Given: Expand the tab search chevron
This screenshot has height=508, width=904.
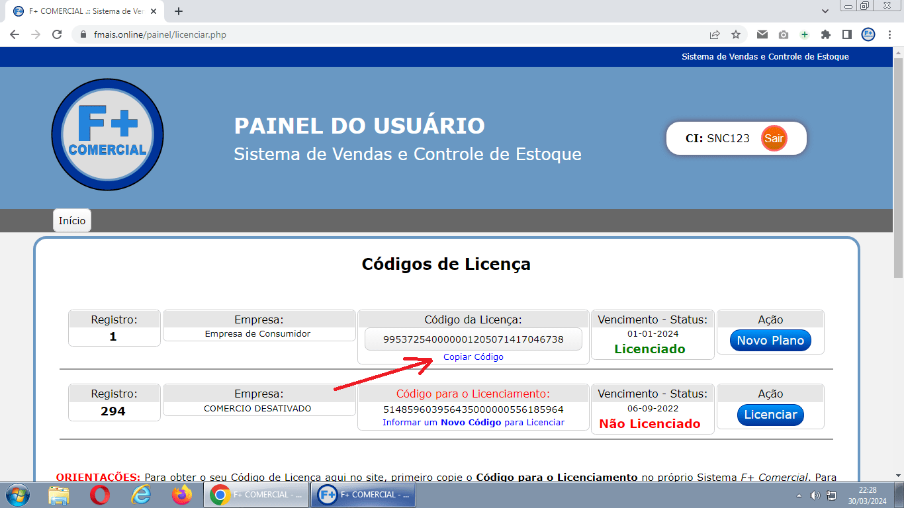Looking at the screenshot, I should 825,11.
